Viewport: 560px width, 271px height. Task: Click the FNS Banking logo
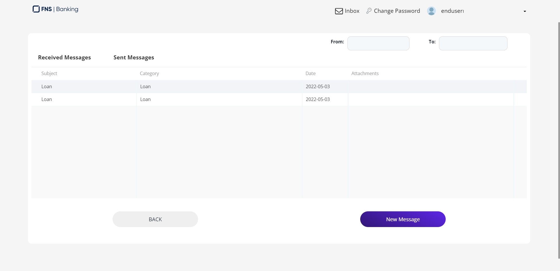pyautogui.click(x=55, y=9)
